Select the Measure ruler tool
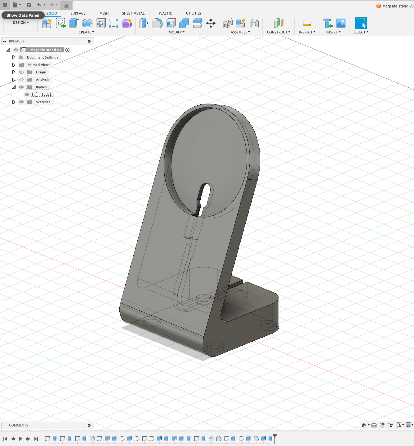 click(x=307, y=23)
